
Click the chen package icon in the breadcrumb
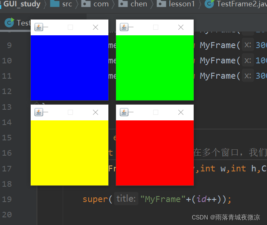click(x=123, y=3)
